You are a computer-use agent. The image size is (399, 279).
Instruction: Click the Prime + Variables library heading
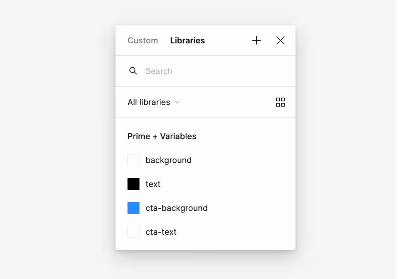(x=162, y=136)
